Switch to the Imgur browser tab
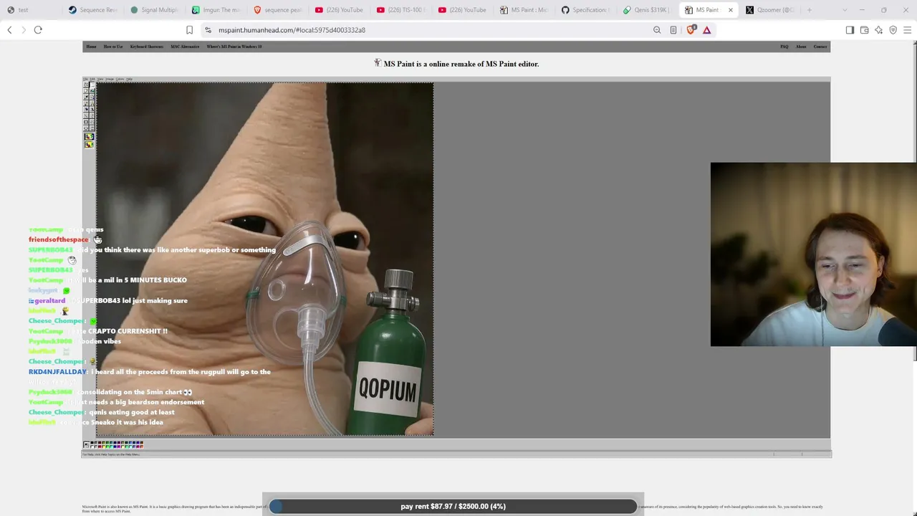Screen dimensions: 917x516 216,10
